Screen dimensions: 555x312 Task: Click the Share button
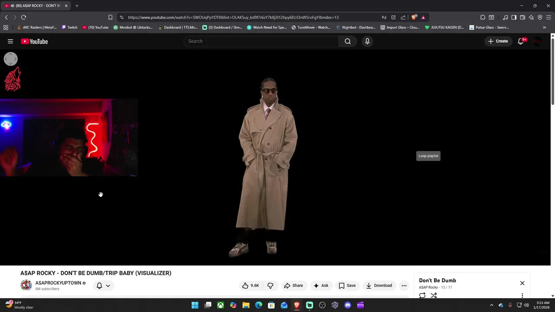(294, 286)
